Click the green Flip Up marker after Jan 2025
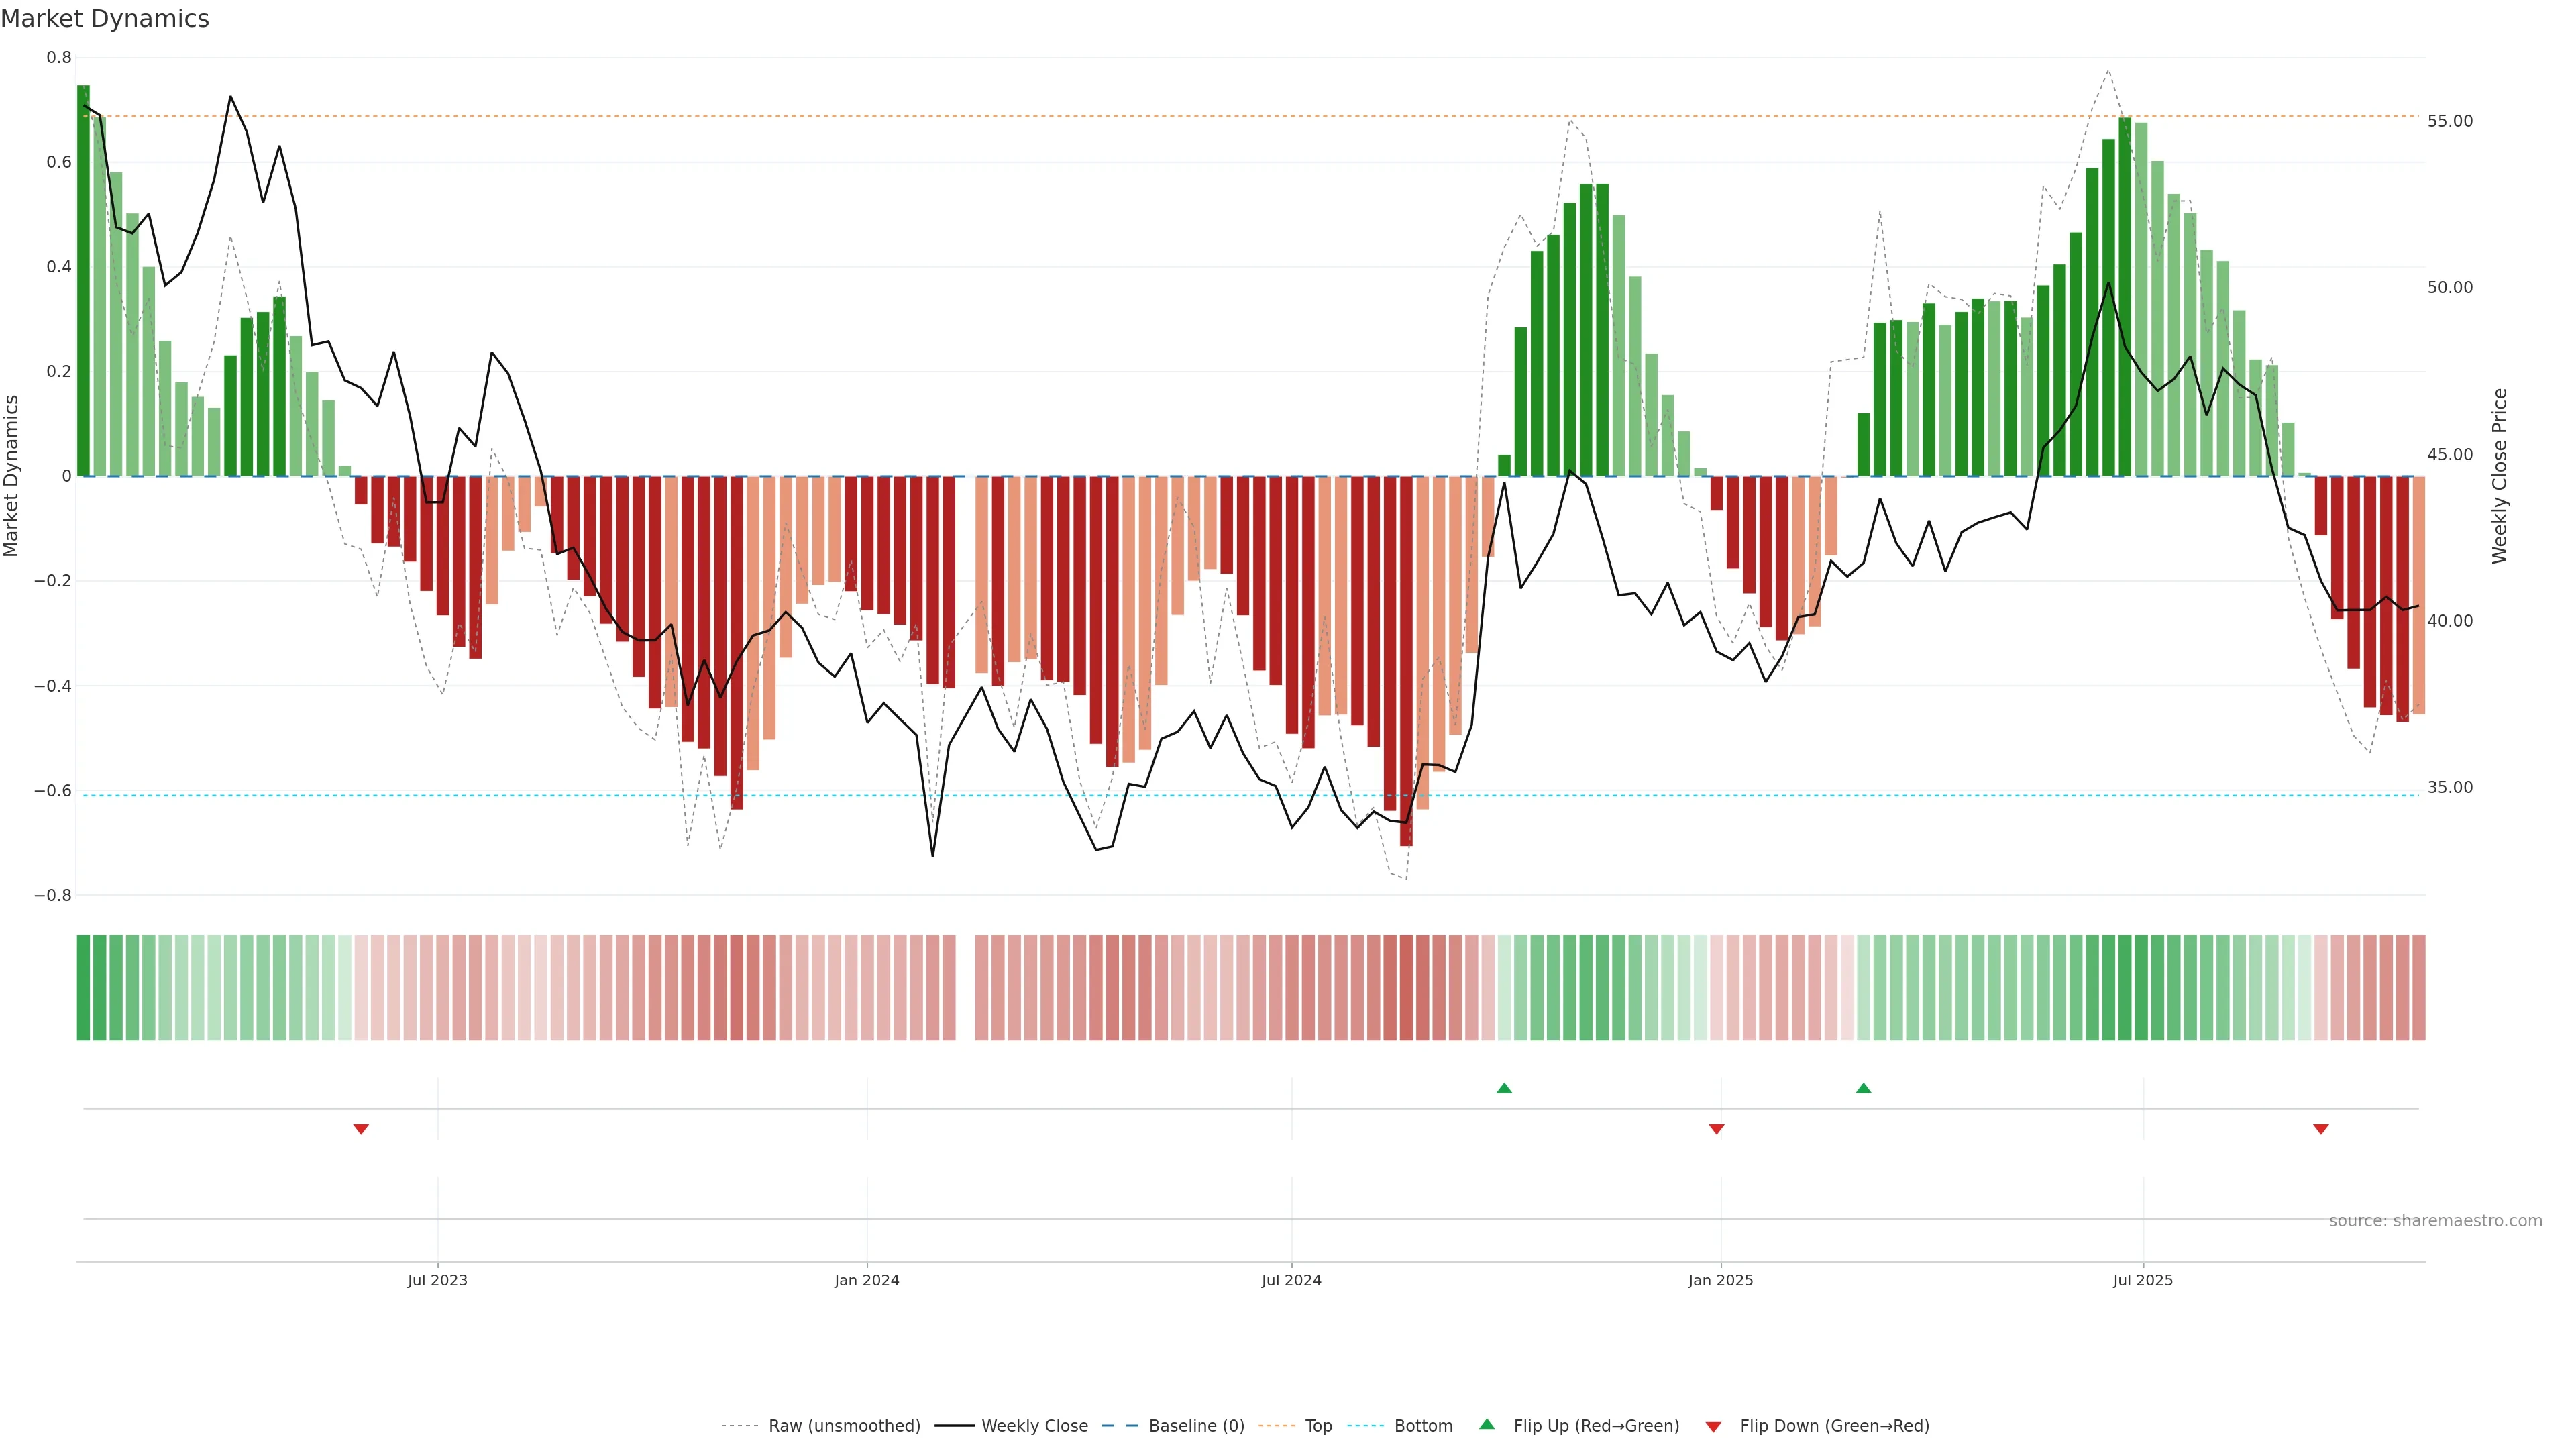The width and height of the screenshot is (2576, 1449). click(x=1863, y=1088)
